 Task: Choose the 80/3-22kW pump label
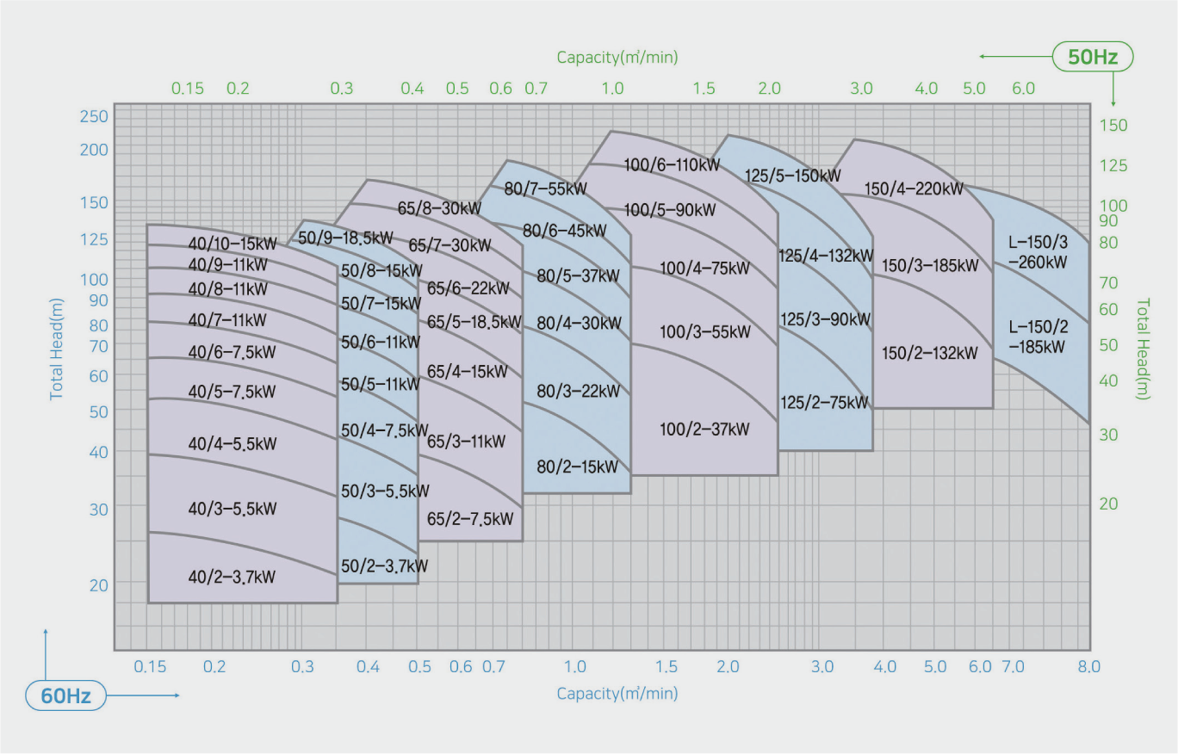pyautogui.click(x=578, y=392)
